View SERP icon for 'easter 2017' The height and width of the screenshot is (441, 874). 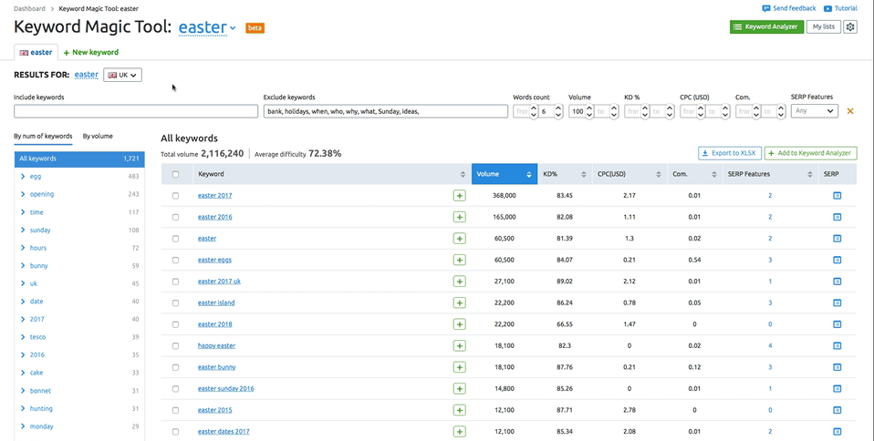[837, 195]
